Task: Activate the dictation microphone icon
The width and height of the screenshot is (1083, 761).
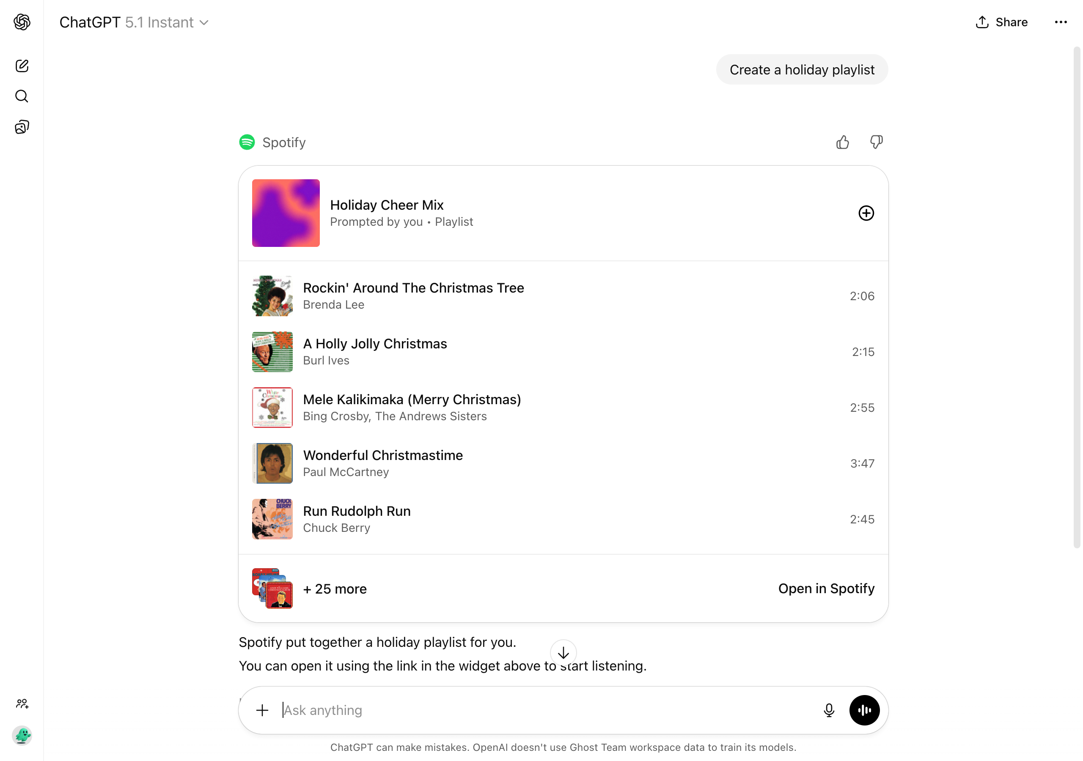Action: click(829, 710)
